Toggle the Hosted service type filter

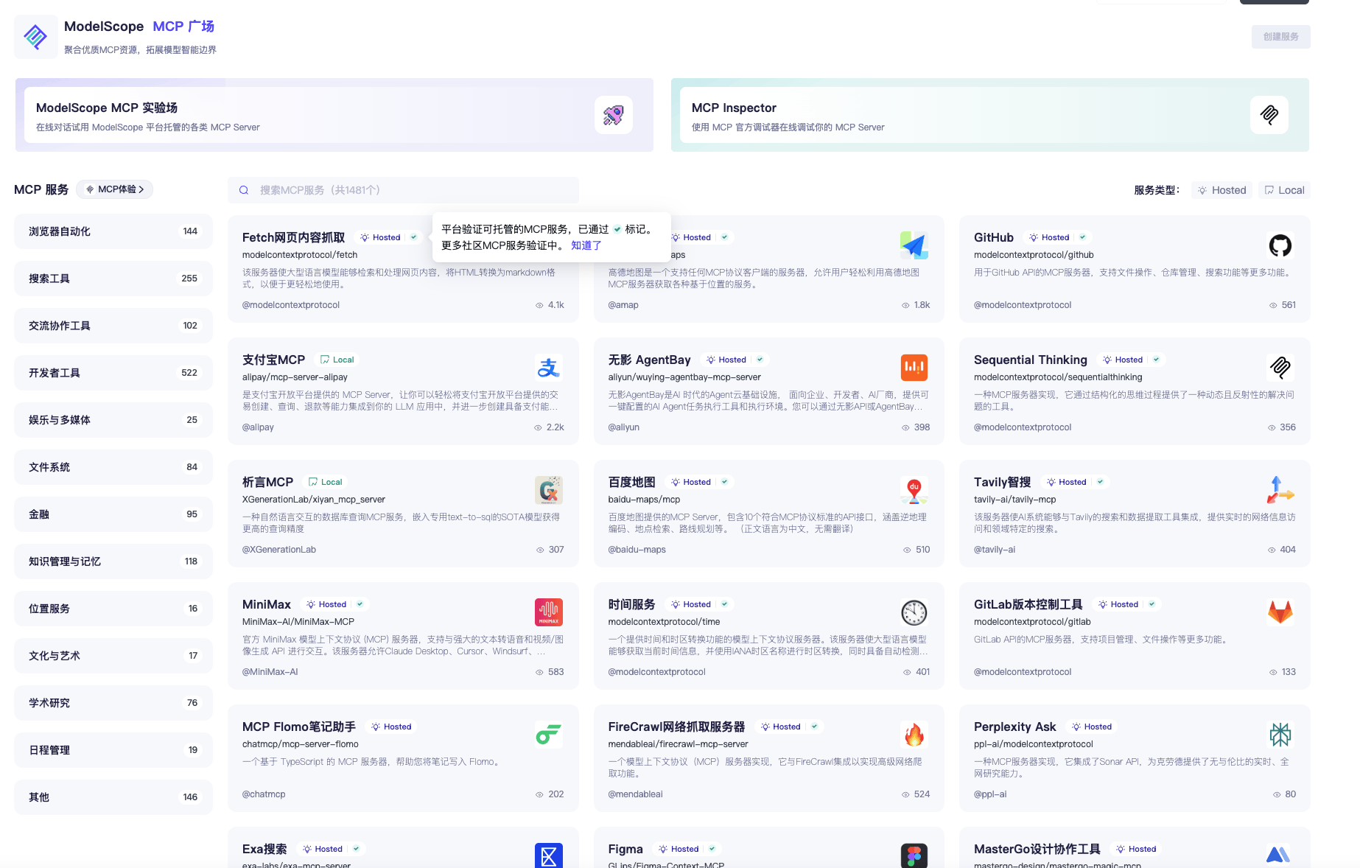click(1221, 190)
